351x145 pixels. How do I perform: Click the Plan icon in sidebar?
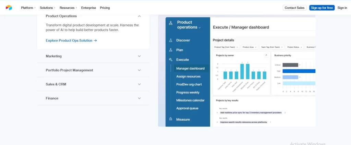coord(171,50)
